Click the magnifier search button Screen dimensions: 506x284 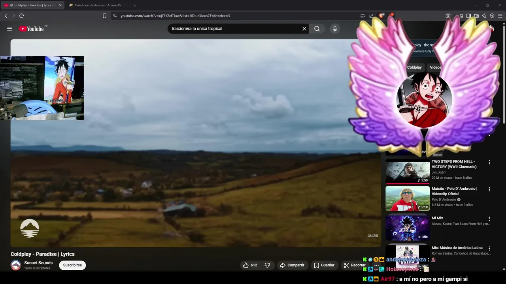[x=317, y=29]
